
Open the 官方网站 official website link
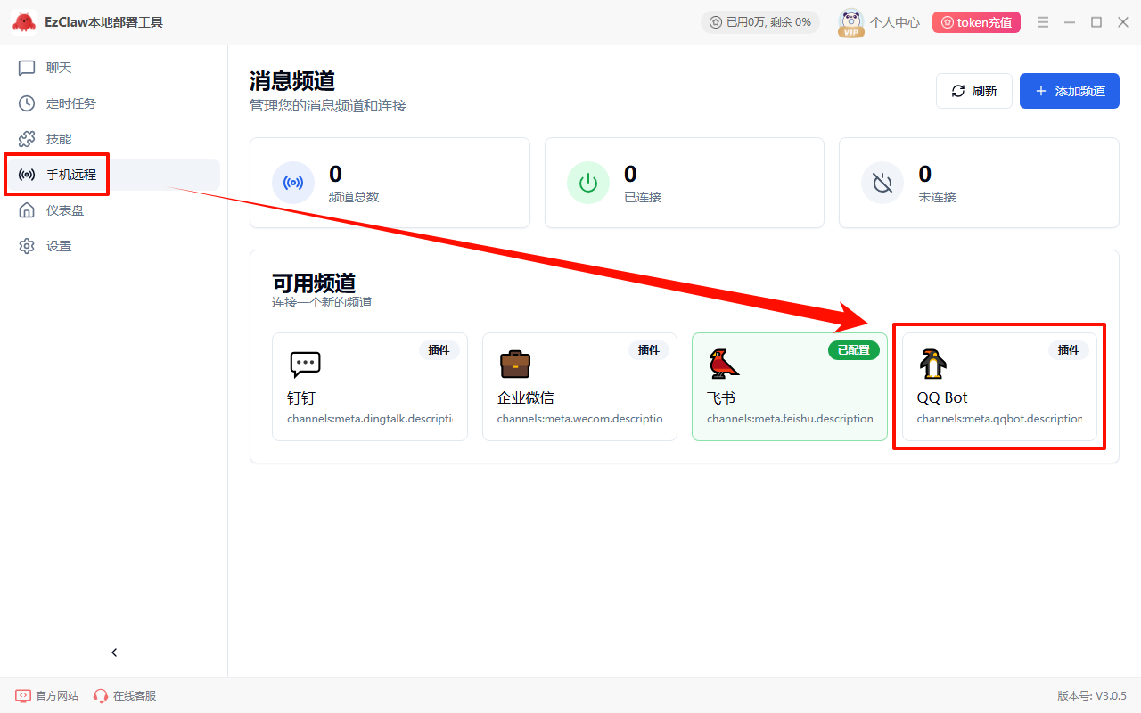click(47, 695)
